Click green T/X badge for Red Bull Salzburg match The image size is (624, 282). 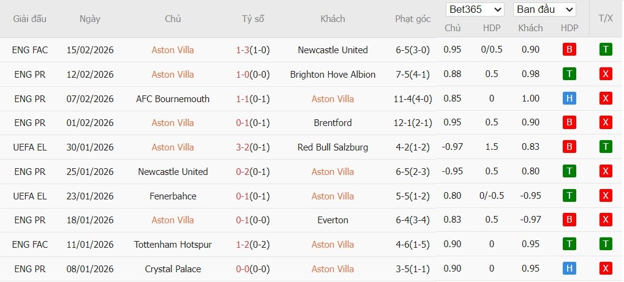point(606,147)
